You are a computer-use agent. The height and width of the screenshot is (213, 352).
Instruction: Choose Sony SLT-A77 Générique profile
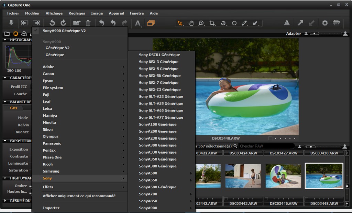coord(161,117)
